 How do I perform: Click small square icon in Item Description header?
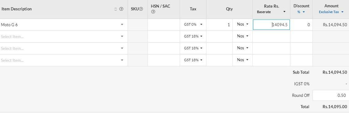pos(116,9)
